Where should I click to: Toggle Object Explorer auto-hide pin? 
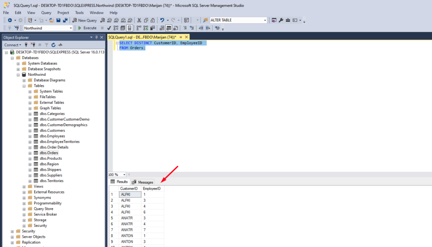97,37
